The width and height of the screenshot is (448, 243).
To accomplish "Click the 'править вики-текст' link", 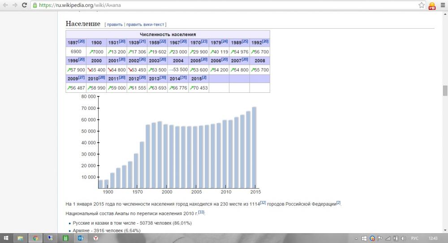I will tap(145, 25).
